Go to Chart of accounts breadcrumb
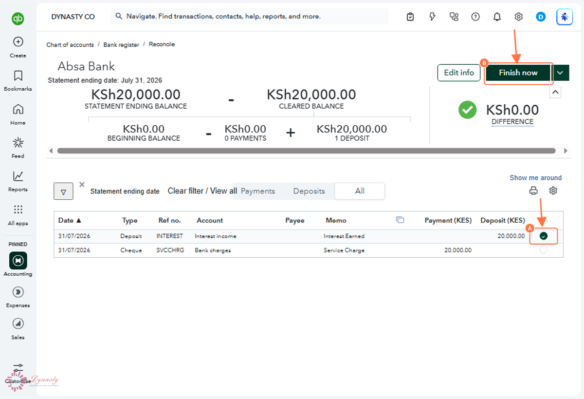This screenshot has height=399, width=584. click(70, 45)
